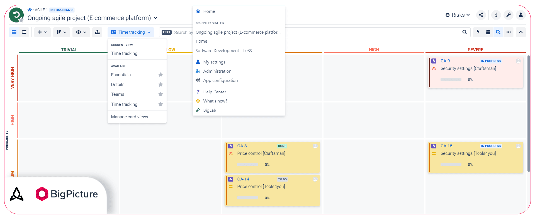535x220 pixels.
Task: Open the Risks module dropdown
Action: [x=458, y=15]
